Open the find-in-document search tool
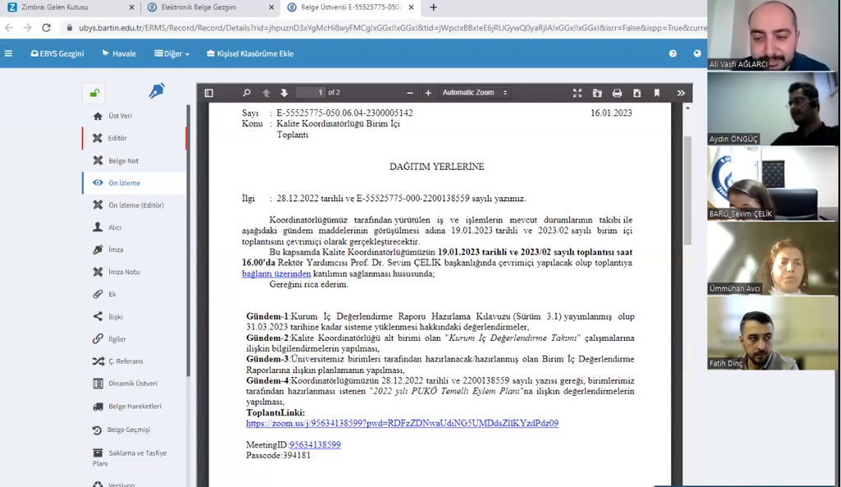 tap(246, 93)
